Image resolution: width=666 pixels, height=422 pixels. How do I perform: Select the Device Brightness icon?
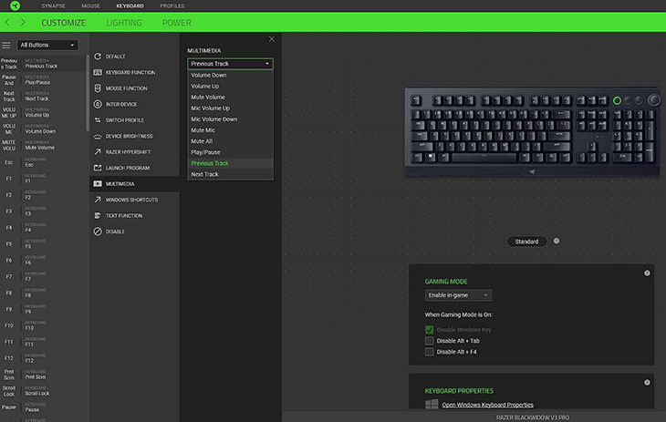tap(98, 137)
